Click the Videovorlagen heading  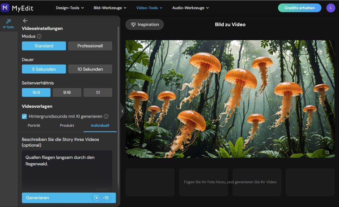(37, 106)
